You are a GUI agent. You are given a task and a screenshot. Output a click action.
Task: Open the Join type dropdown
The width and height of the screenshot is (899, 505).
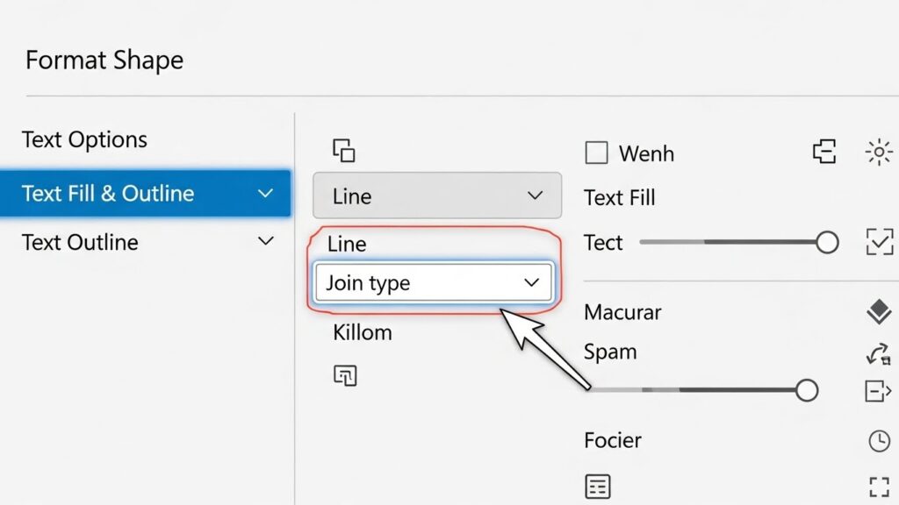434,282
